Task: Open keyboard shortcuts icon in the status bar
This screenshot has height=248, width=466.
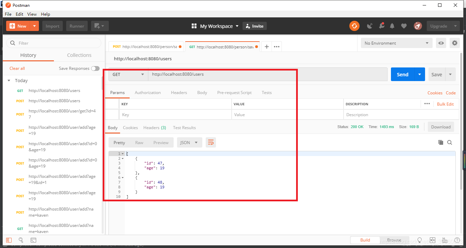Action: pyautogui.click(x=445, y=240)
